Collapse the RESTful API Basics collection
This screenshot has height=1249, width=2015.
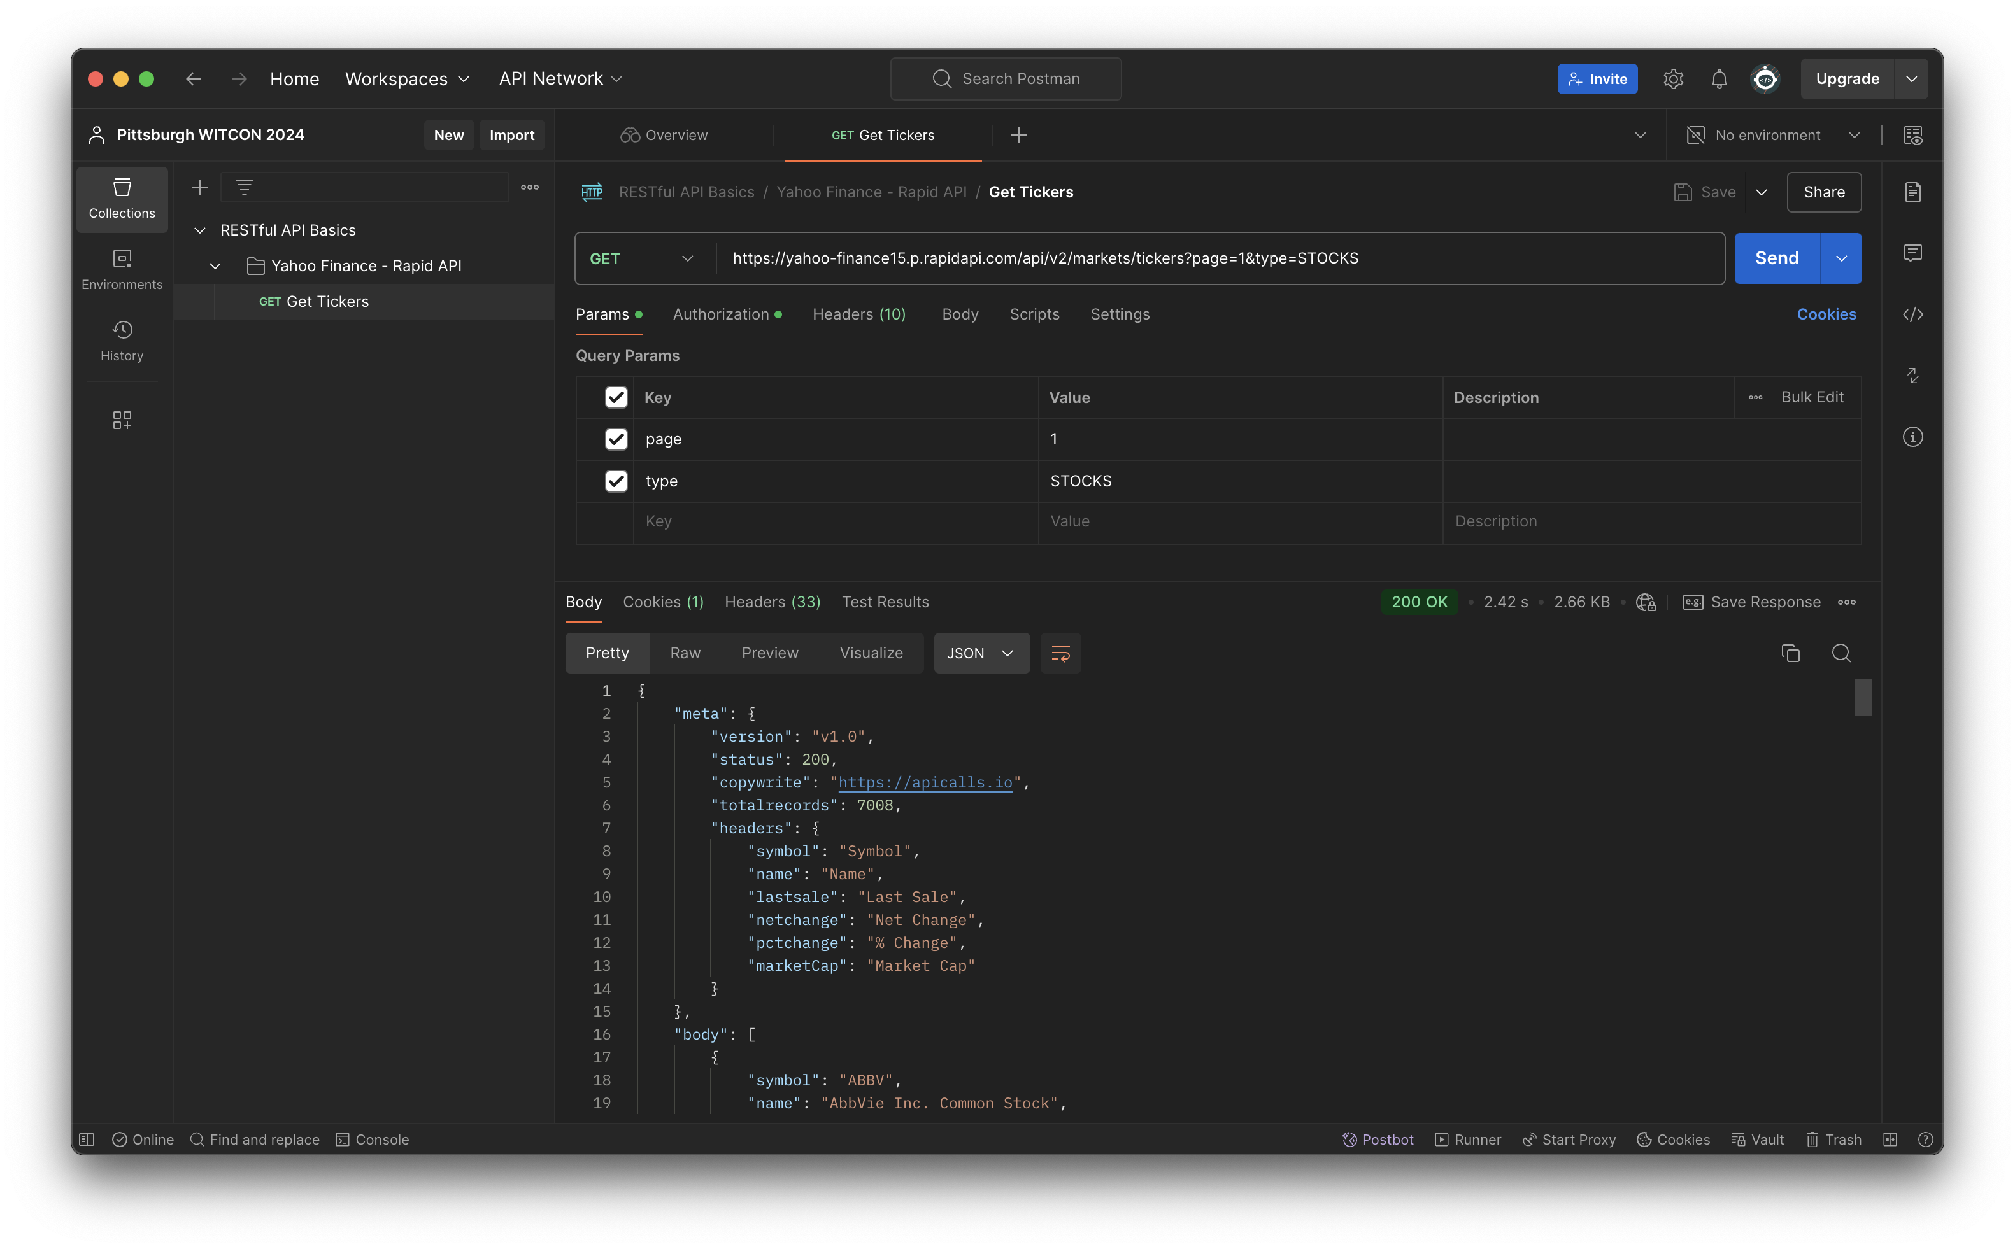(199, 230)
